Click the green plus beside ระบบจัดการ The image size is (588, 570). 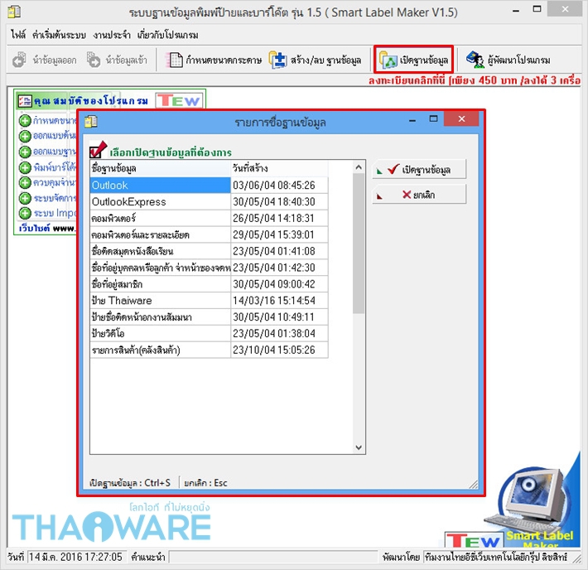(25, 198)
